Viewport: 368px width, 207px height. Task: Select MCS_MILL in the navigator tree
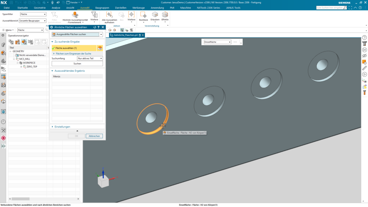[25, 59]
